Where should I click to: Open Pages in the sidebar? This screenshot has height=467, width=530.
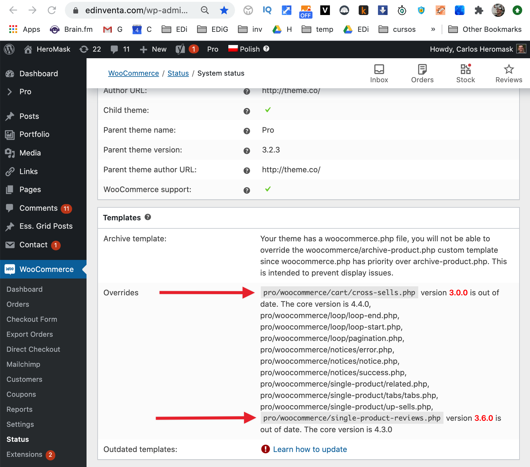tap(43, 189)
